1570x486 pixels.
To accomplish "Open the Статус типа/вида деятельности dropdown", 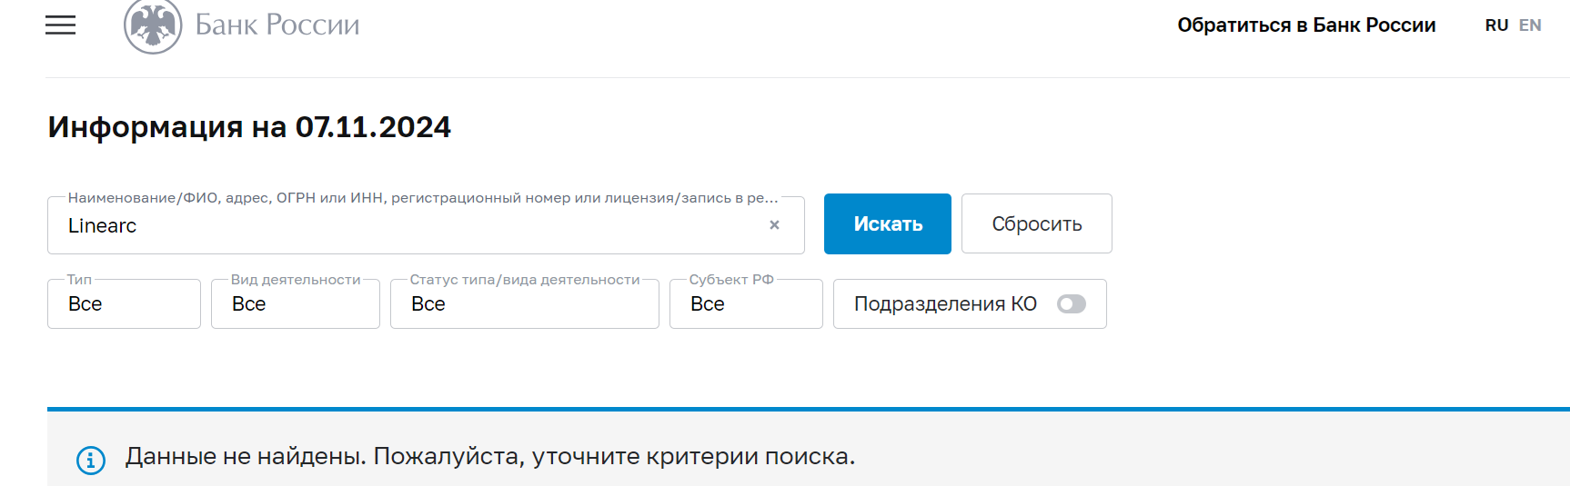I will click(525, 303).
